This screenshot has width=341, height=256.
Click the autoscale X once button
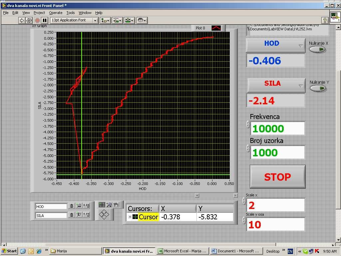click(x=79, y=206)
